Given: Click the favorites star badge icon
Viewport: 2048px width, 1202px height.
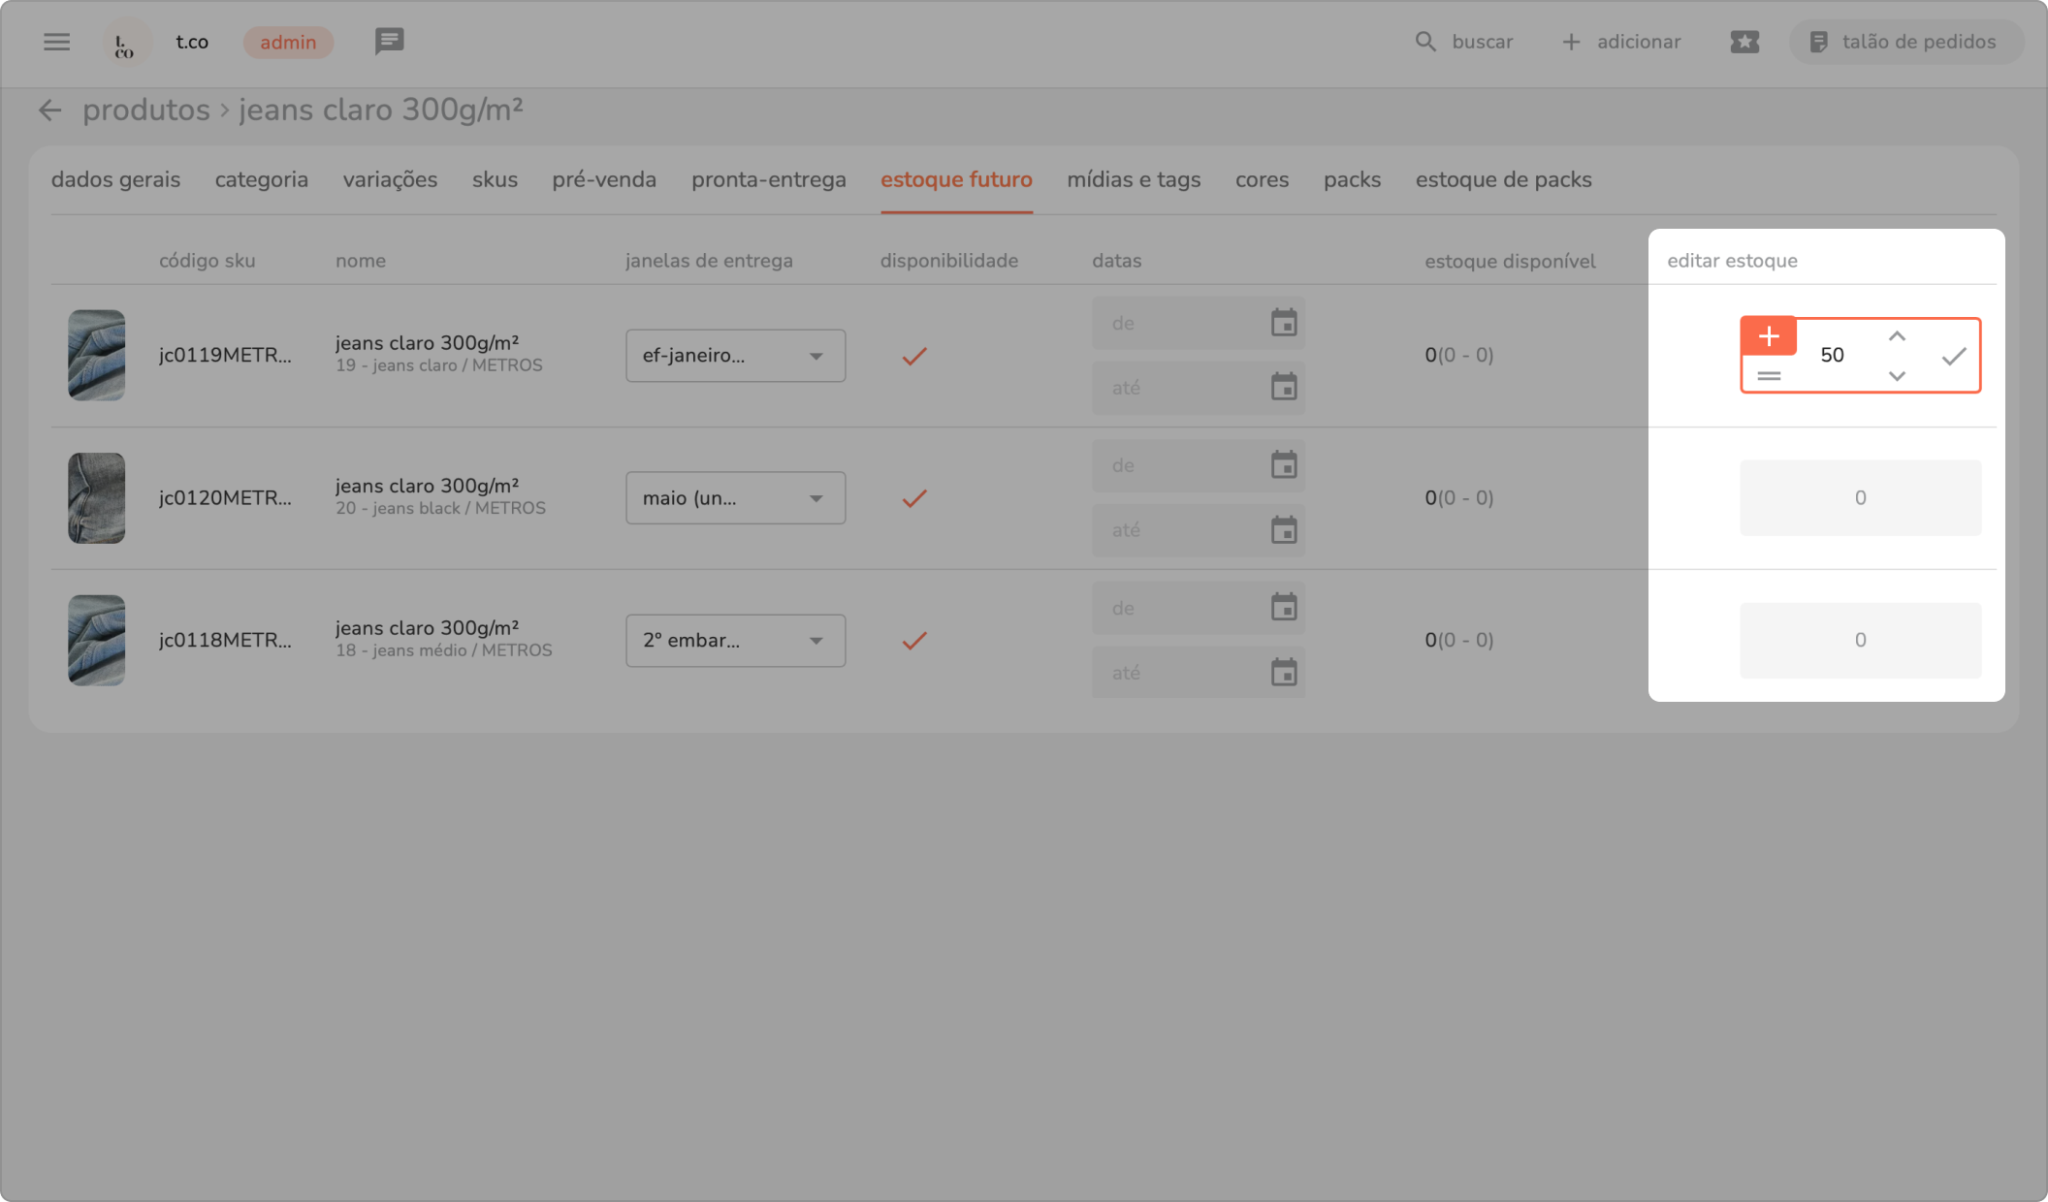Looking at the screenshot, I should (1744, 42).
